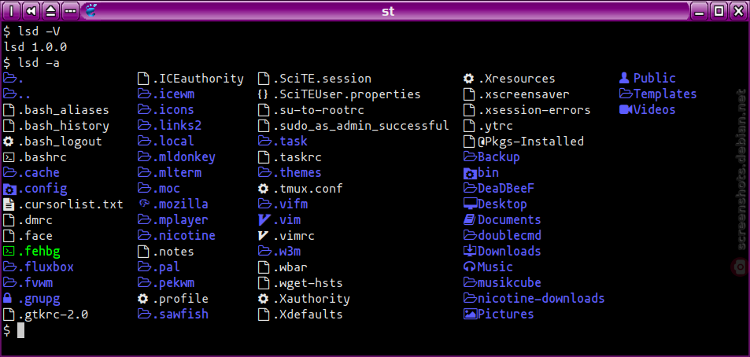Click the curly braces icon by .SciTEUser.properties
Image resolution: width=750 pixels, height=357 pixels.
pyautogui.click(x=263, y=94)
